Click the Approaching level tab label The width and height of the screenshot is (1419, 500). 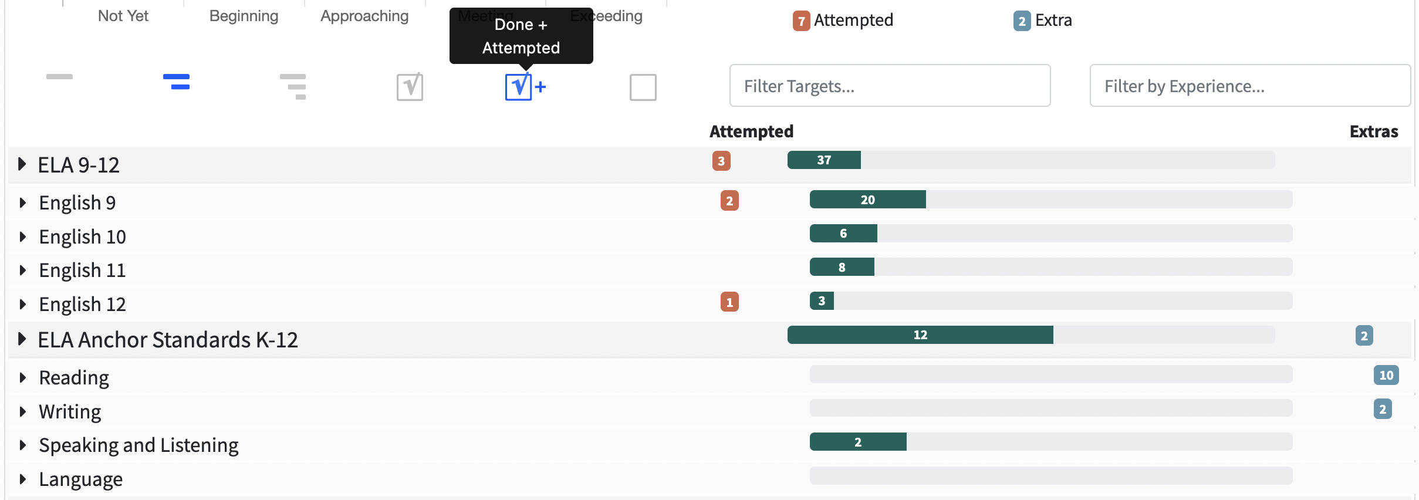pos(364,16)
